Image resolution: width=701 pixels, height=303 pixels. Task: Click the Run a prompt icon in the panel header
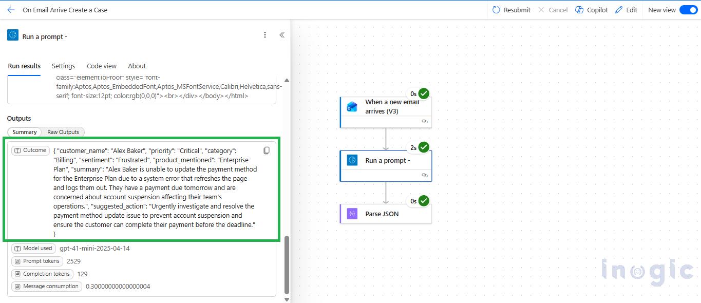12,35
